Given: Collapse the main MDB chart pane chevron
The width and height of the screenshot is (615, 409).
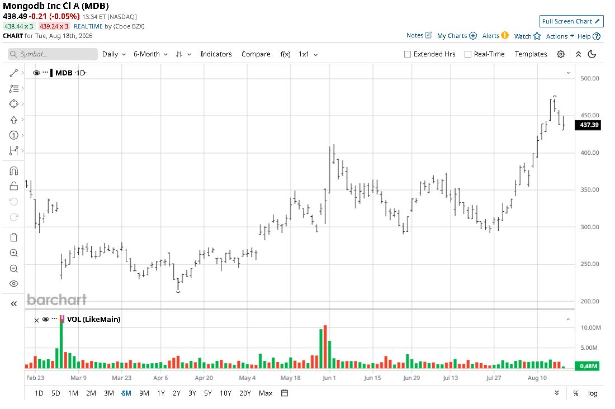Looking at the screenshot, I should 568,73.
